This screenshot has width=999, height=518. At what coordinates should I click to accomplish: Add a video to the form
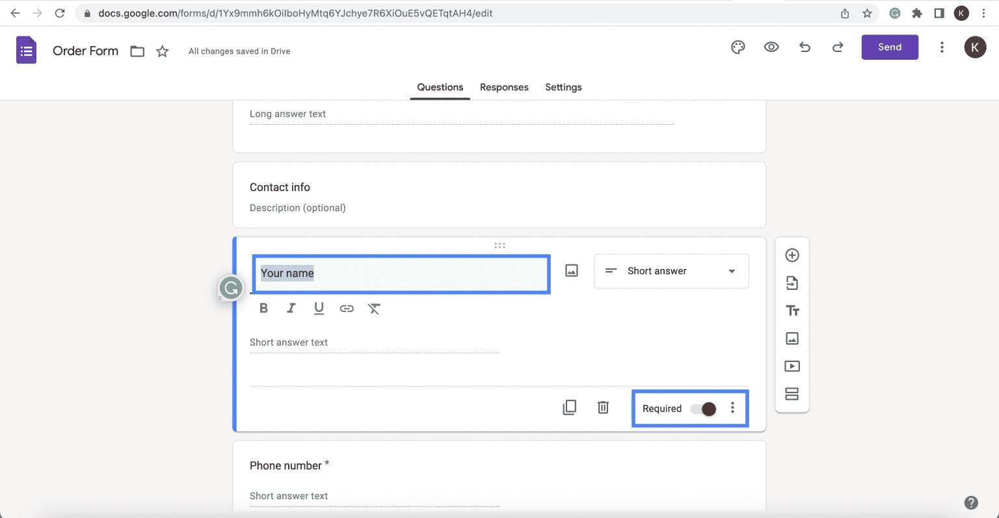(792, 366)
